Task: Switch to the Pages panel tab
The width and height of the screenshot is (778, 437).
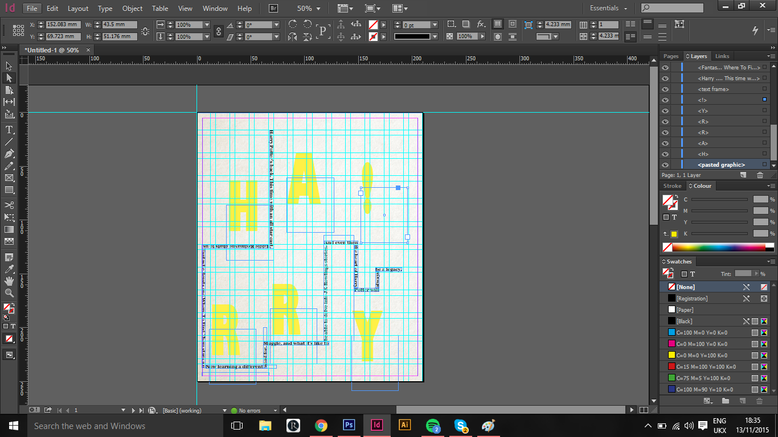Action: point(670,56)
